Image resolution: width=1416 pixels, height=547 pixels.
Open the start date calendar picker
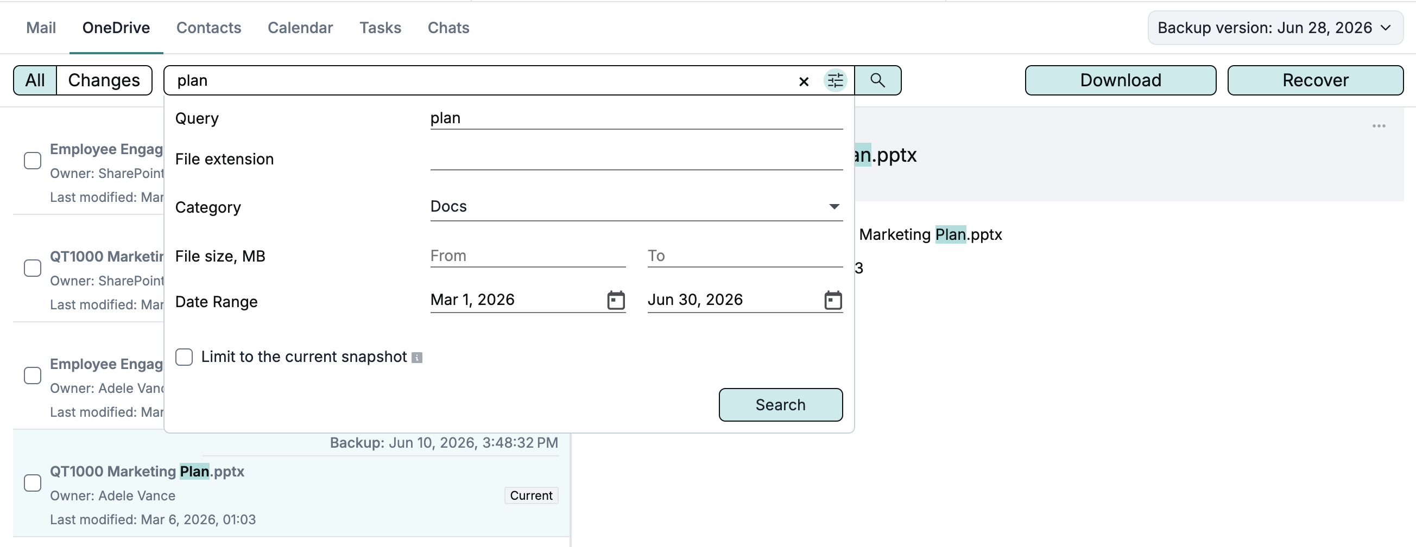coord(616,301)
